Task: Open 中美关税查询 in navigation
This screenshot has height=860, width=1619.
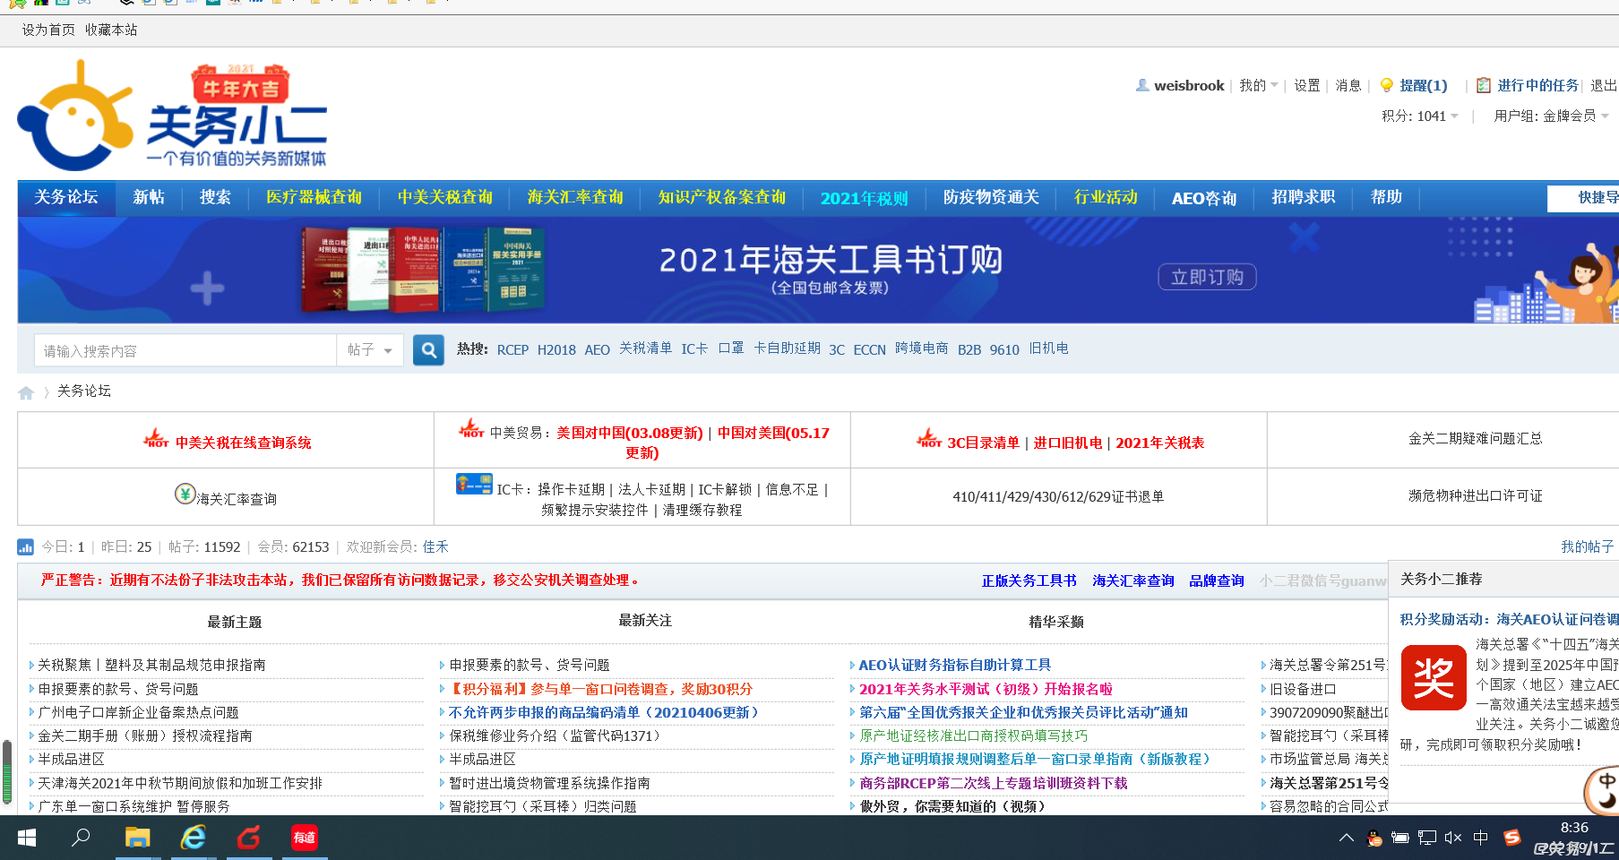Action: click(x=445, y=197)
